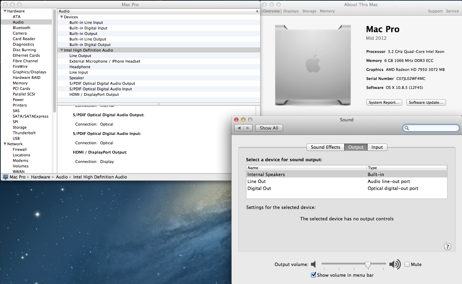Collapse the Hardware section in sidebar

pos(5,11)
